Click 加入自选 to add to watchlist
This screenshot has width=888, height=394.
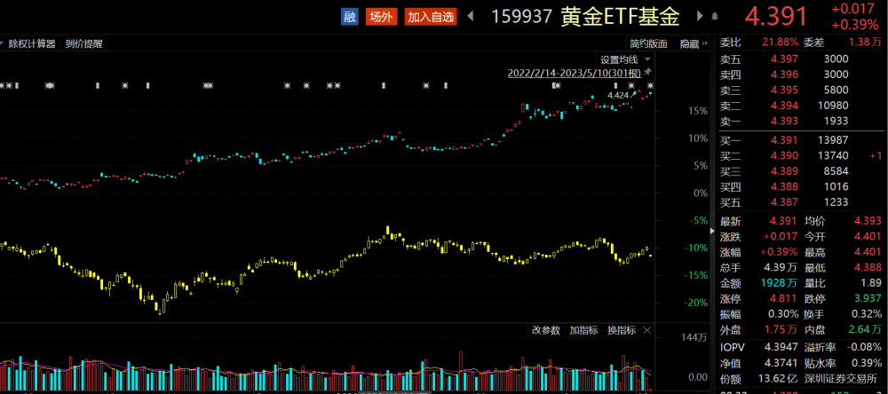431,16
